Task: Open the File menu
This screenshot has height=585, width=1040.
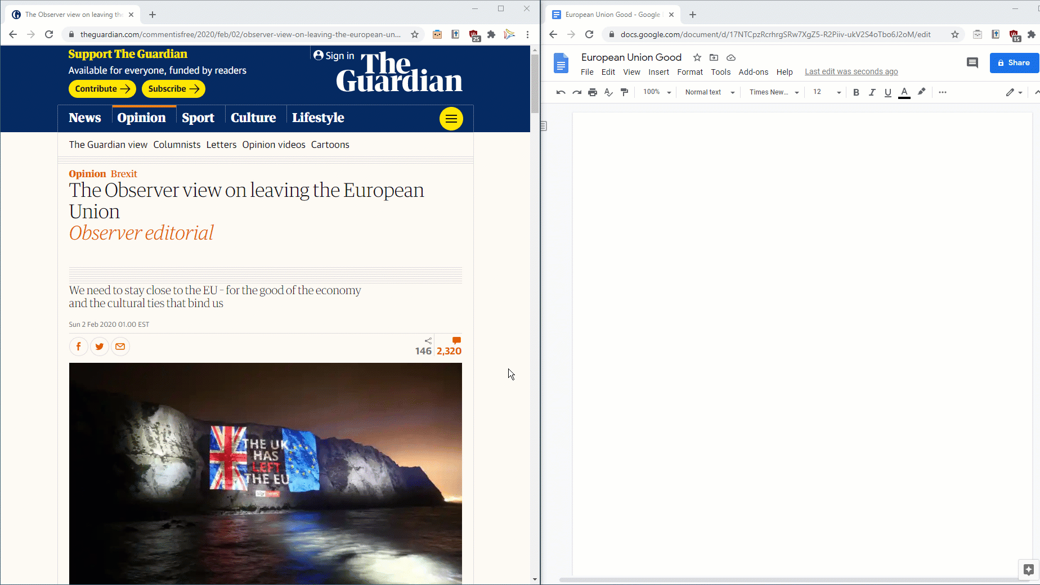Action: 587,72
